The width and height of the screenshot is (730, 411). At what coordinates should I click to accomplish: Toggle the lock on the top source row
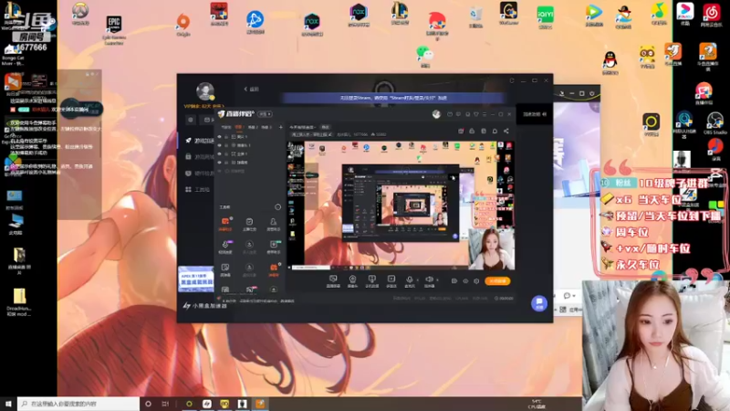pyautogui.click(x=226, y=136)
